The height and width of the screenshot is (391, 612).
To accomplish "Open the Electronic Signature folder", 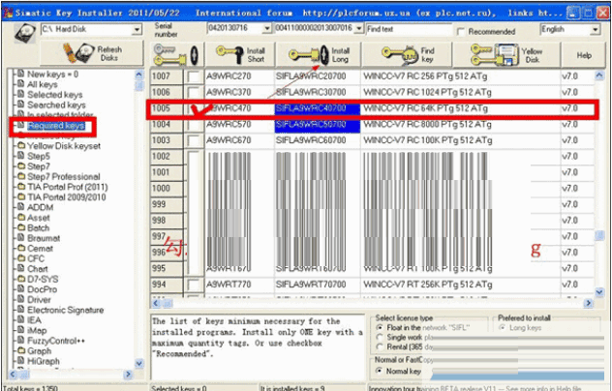I will 64,311.
